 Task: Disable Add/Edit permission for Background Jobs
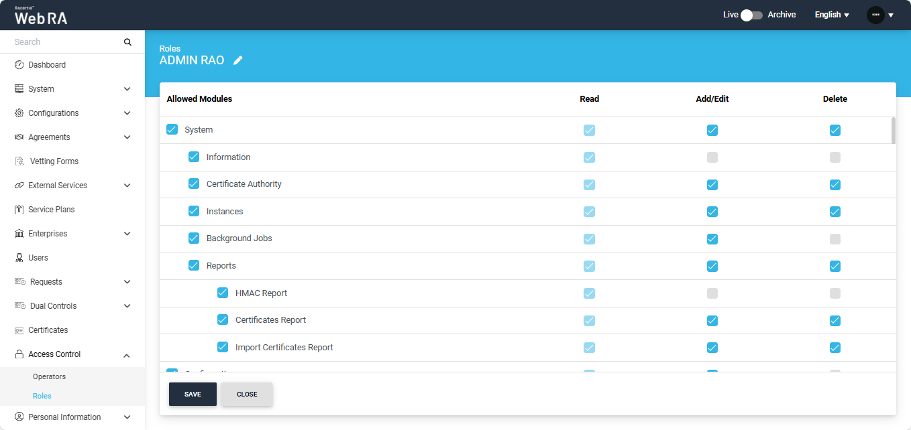pos(712,239)
